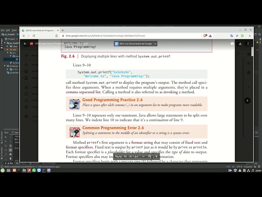Open a new browser tab

point(63,30)
